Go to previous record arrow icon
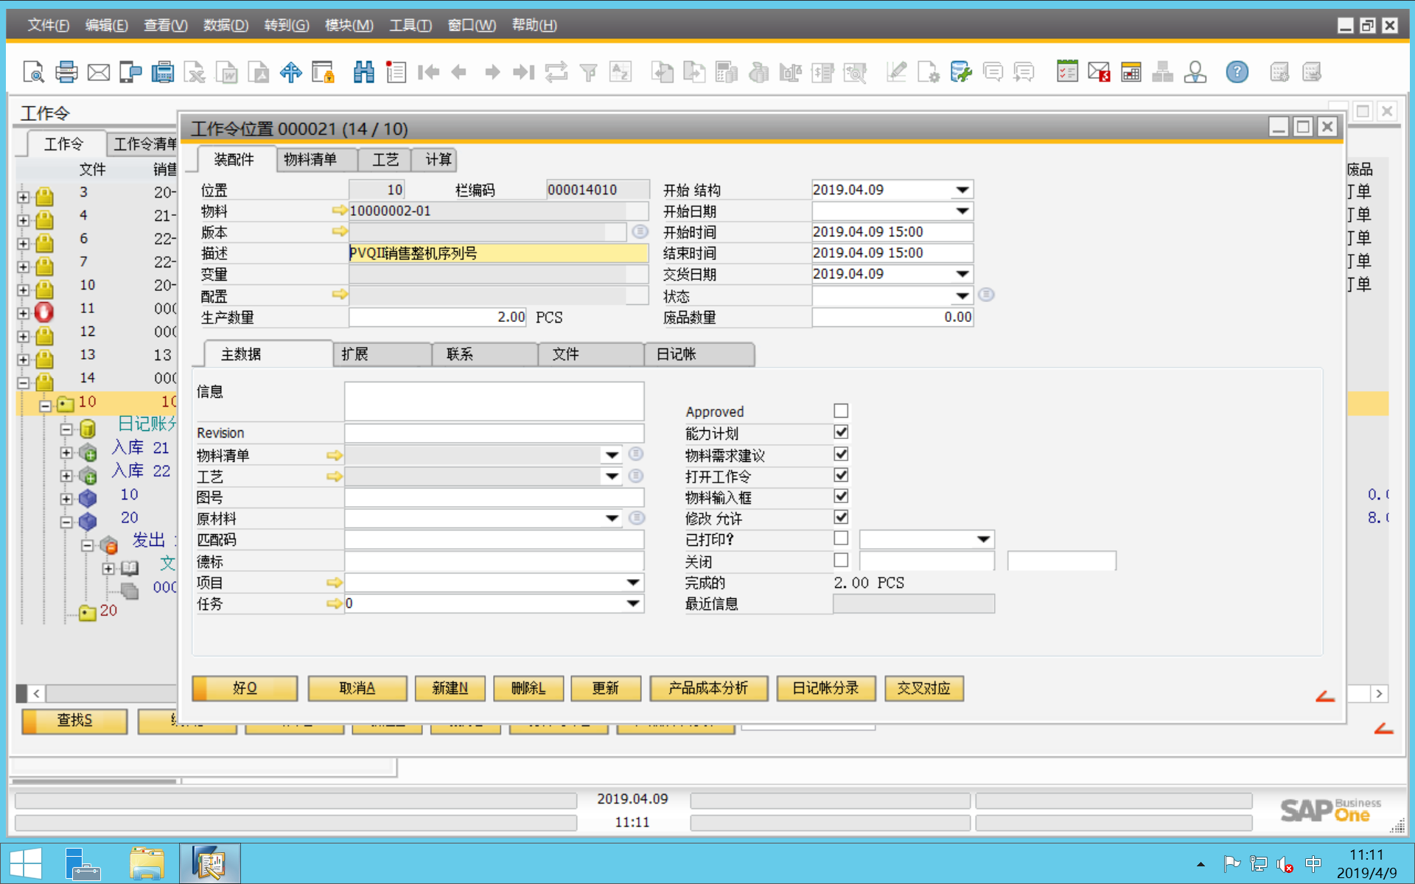The width and height of the screenshot is (1415, 884). (x=459, y=72)
